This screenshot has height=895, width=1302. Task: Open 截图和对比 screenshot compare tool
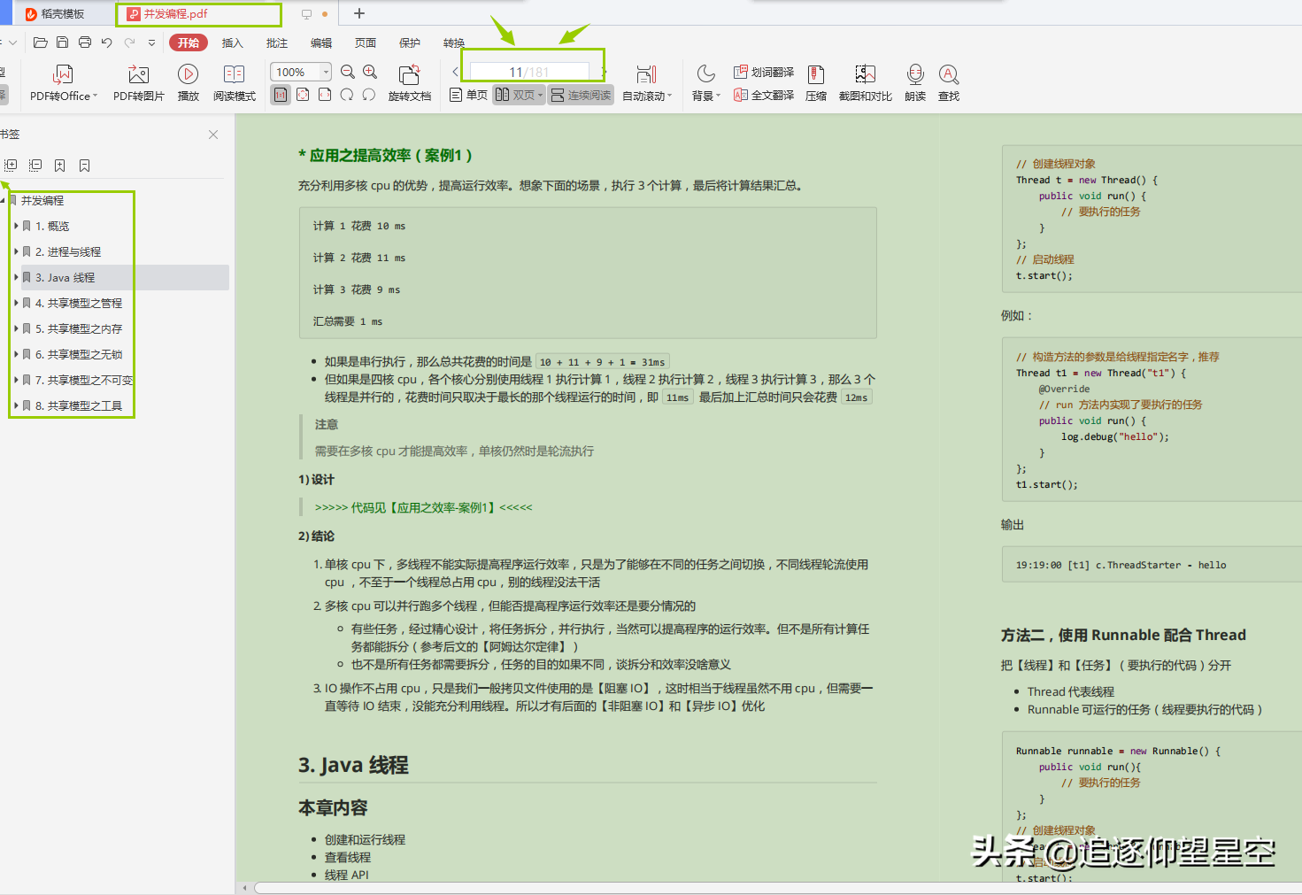pyautogui.click(x=866, y=83)
